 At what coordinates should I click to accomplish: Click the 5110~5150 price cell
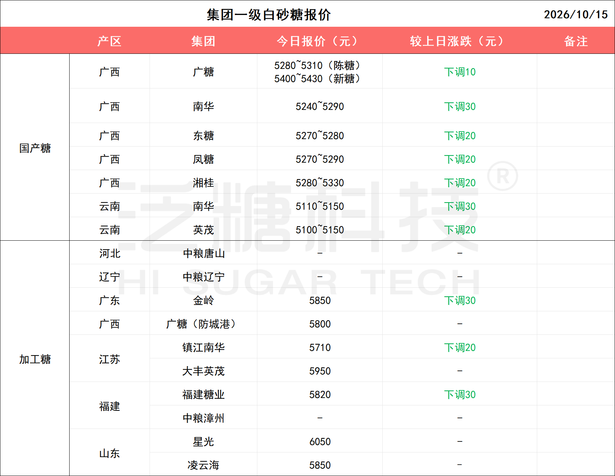pos(319,206)
